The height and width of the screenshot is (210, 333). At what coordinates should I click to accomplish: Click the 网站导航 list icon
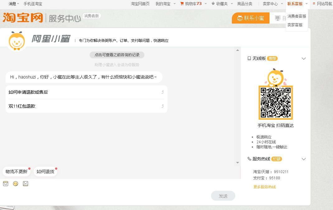point(314,4)
